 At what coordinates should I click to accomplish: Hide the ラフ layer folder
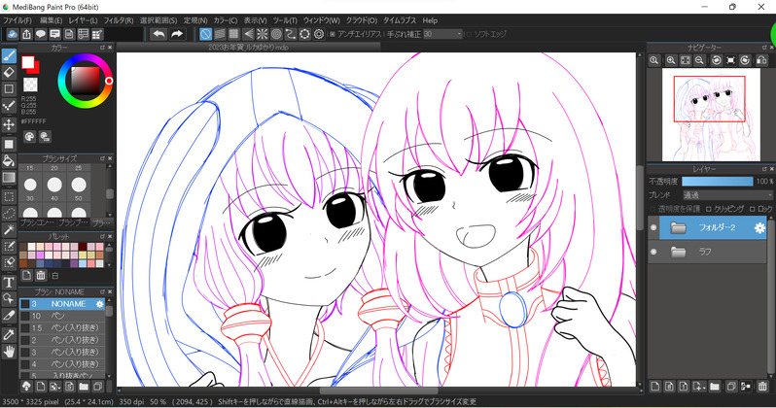[x=653, y=252]
